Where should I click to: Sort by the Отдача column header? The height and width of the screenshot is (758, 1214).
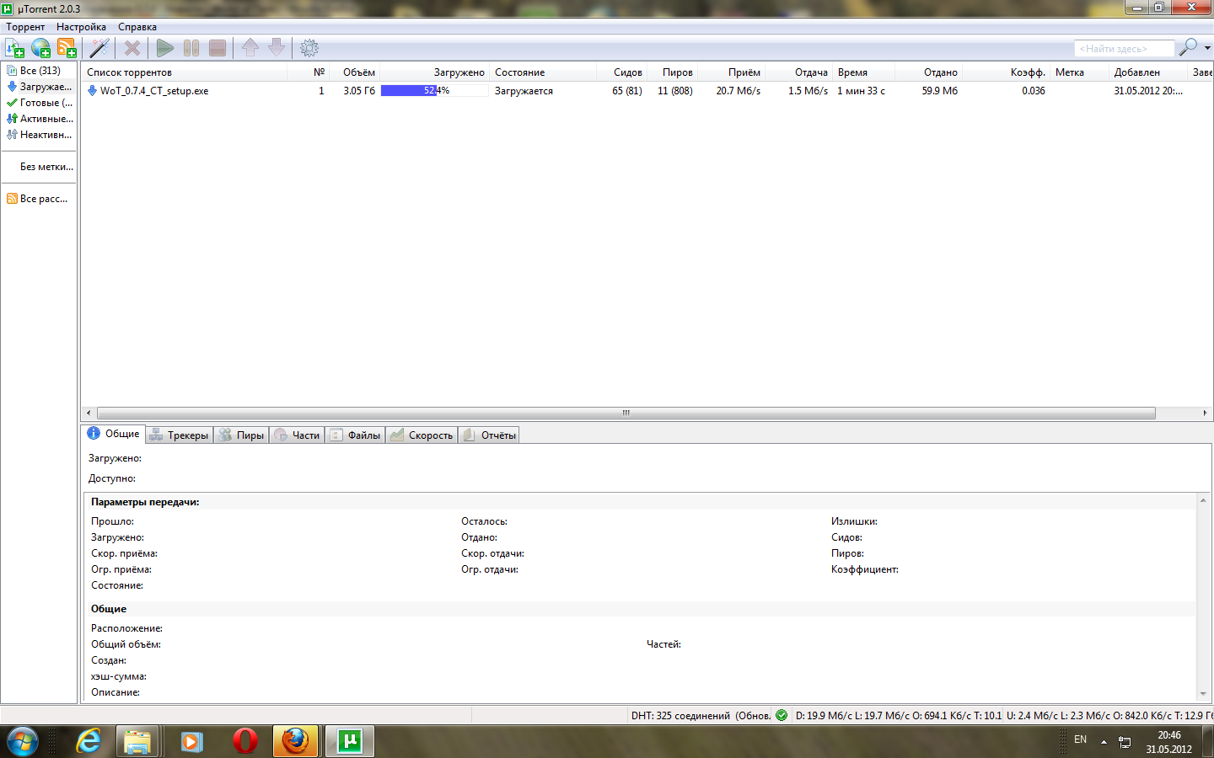799,72
